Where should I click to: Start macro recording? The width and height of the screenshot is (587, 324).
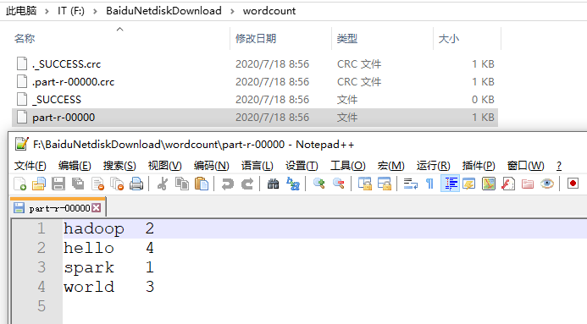tap(573, 184)
